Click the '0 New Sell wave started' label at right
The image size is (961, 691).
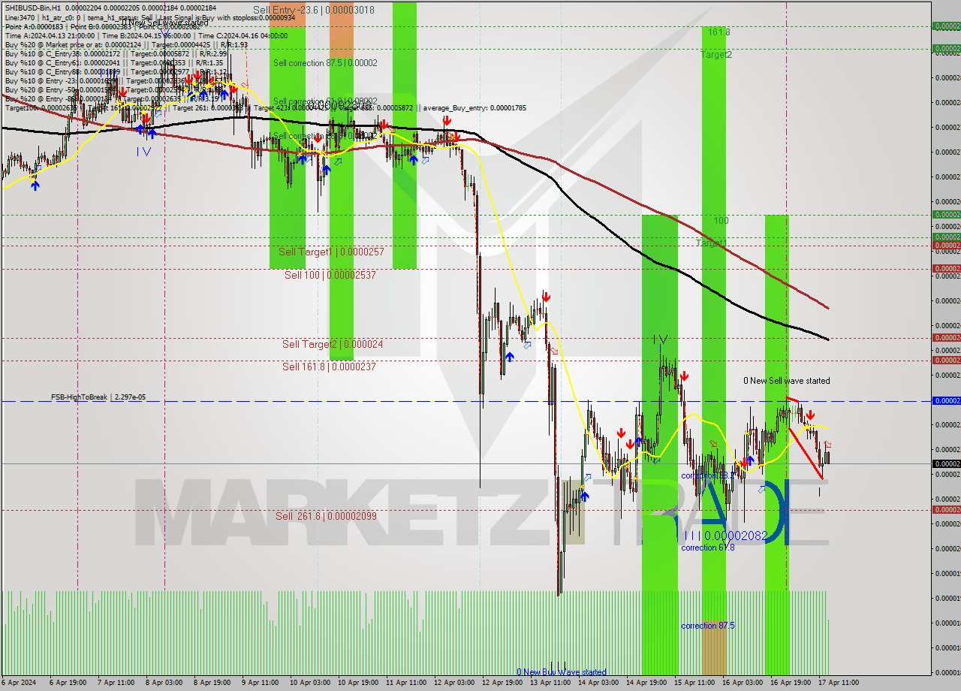(x=787, y=381)
